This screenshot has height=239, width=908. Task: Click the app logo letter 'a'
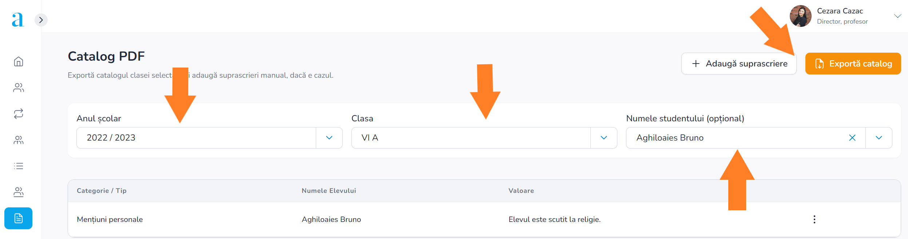pos(17,20)
